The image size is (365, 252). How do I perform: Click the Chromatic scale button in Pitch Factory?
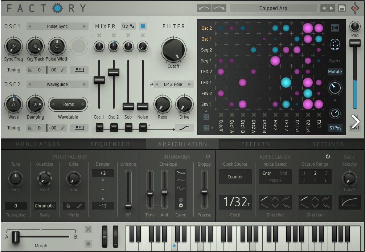pyautogui.click(x=45, y=206)
